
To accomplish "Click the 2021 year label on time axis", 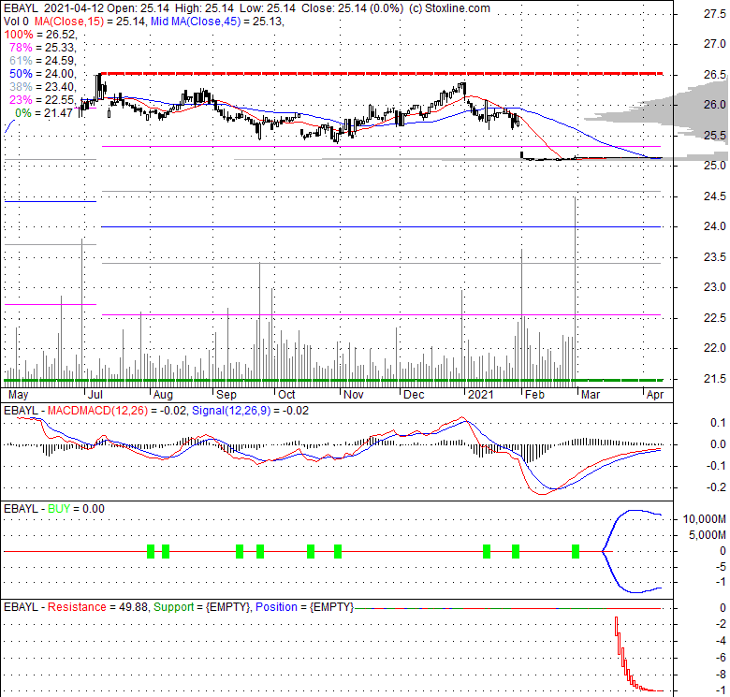I will (480, 395).
